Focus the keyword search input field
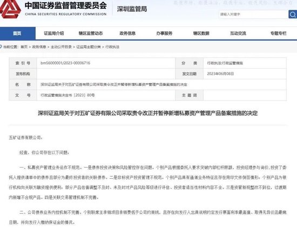The image size is (297, 228). click(x=254, y=15)
